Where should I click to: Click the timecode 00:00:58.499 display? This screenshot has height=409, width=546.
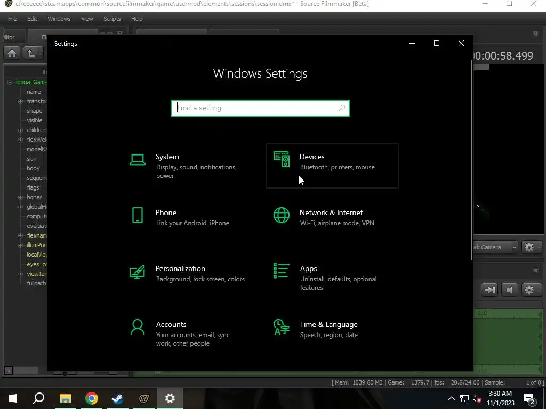[x=503, y=55]
